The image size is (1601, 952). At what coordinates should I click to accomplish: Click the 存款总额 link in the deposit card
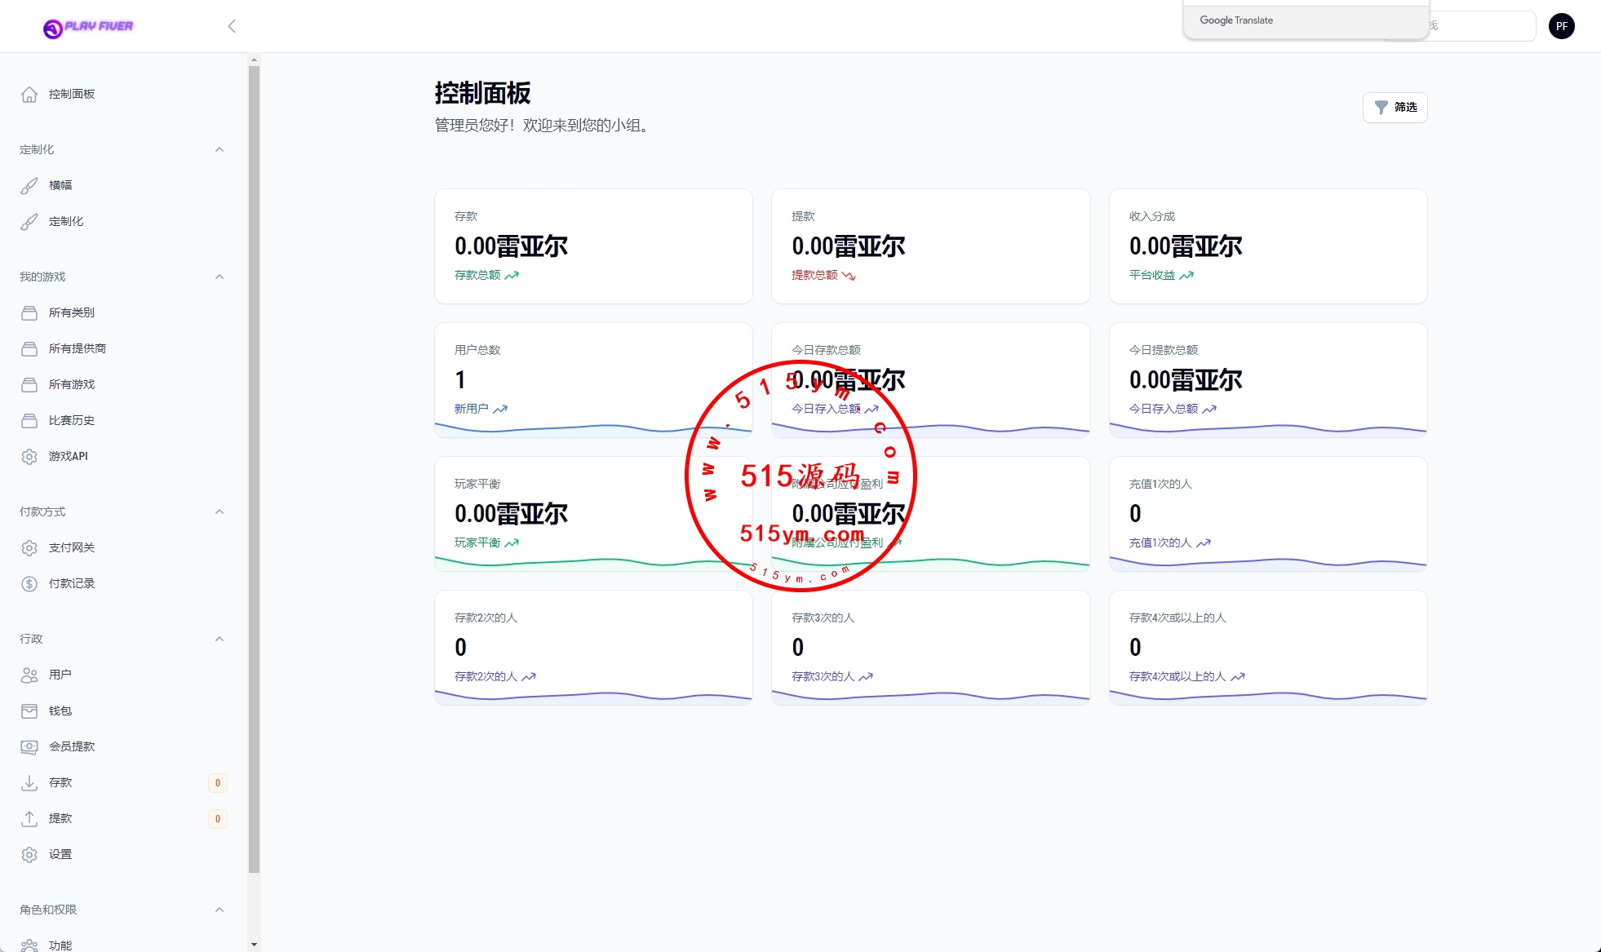pos(478,276)
